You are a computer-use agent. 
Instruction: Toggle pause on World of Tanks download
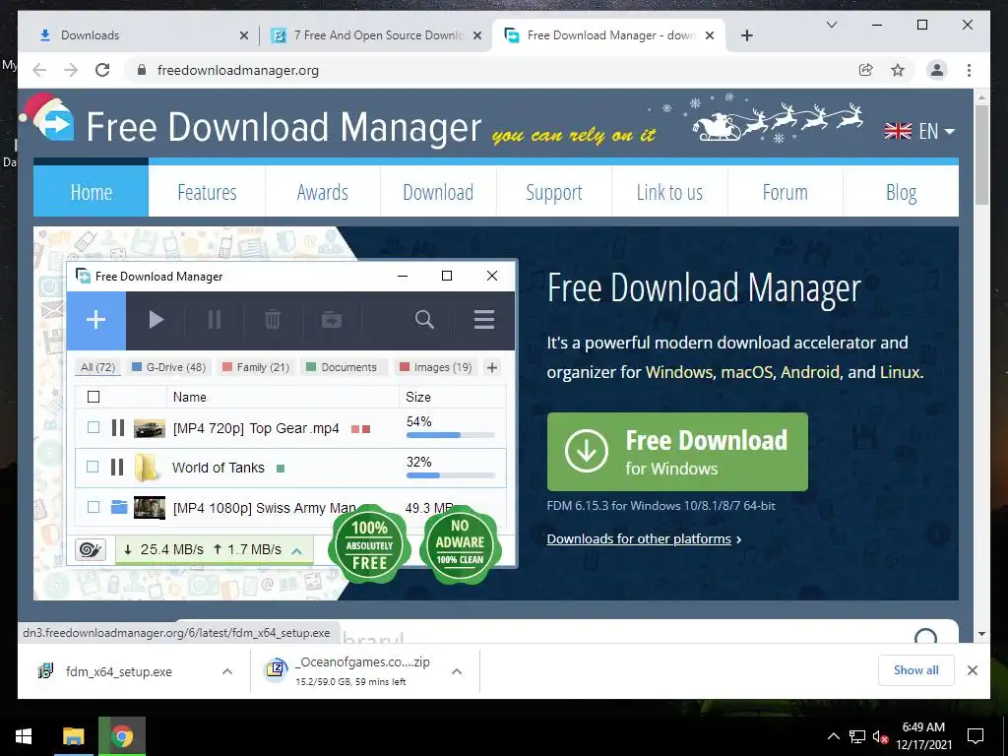(x=117, y=468)
